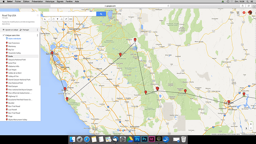
Task: Click the San Francisco pin on map
Action: click(x=52, y=53)
